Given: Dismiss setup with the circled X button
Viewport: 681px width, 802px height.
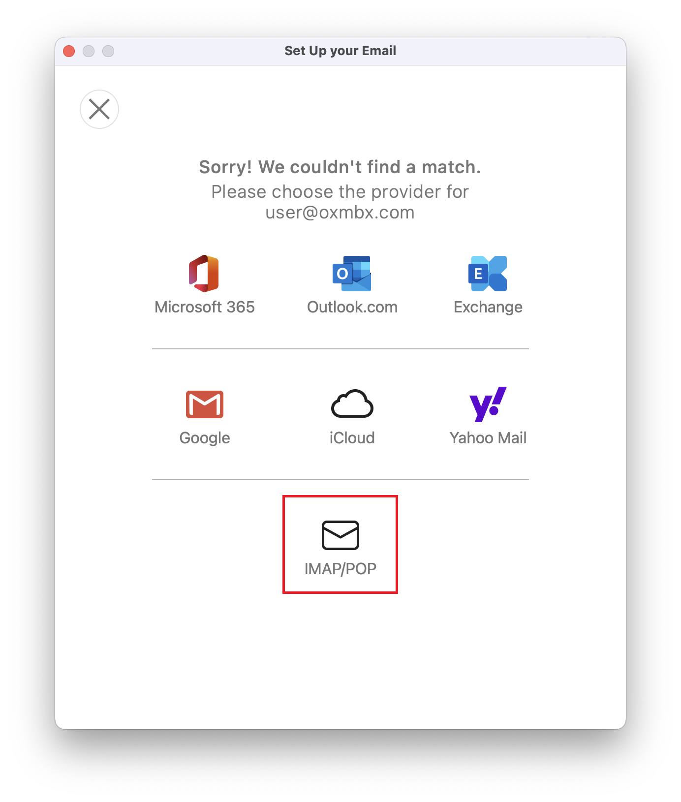Looking at the screenshot, I should tap(99, 109).
